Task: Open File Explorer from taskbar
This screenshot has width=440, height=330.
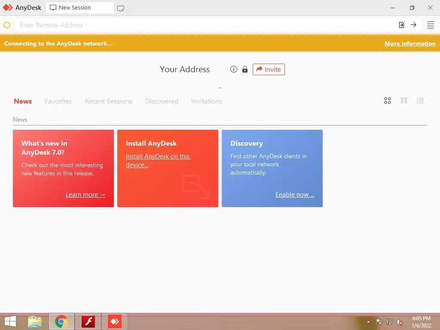Action: pos(35,321)
